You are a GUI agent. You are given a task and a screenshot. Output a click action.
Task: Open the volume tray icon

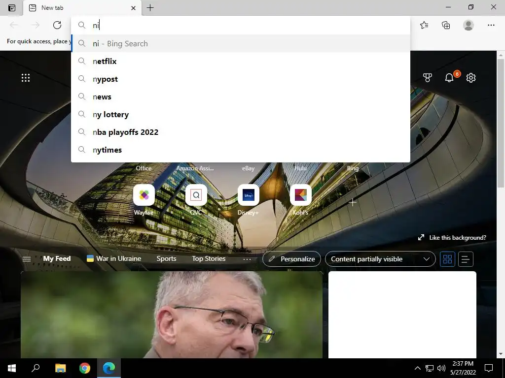click(x=441, y=368)
